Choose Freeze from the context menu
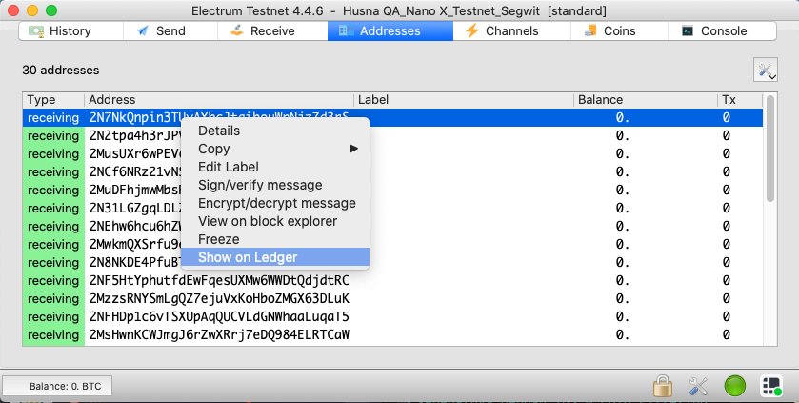Viewport: 799px width, 403px height. pyautogui.click(x=275, y=239)
